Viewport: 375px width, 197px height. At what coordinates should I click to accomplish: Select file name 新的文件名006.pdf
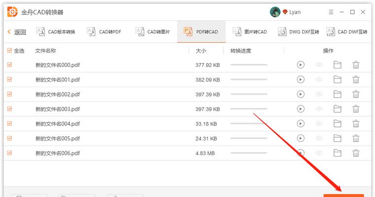click(x=58, y=153)
